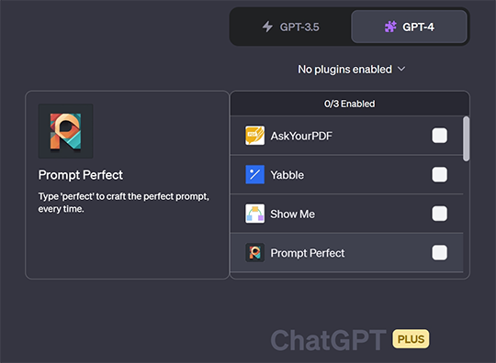This screenshot has width=496, height=363.
Task: Click the Prompt Perfect title in the info card
Action: point(80,175)
